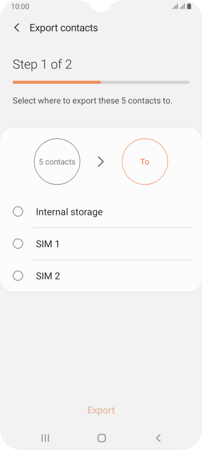The width and height of the screenshot is (202, 450).
Task: Tap the Export button
Action: pyautogui.click(x=101, y=410)
